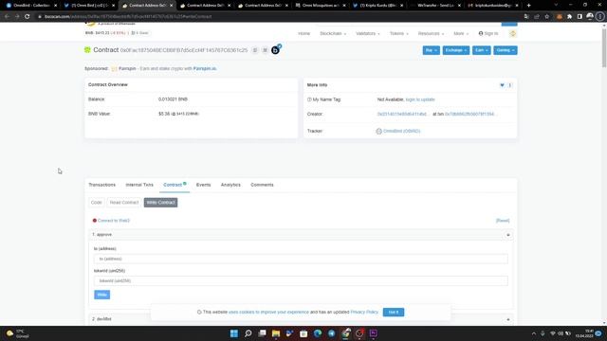Click the theme icon at the navbar's right end
607x341 pixels.
[x=513, y=34]
